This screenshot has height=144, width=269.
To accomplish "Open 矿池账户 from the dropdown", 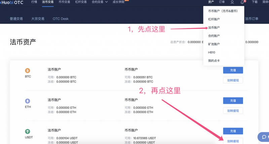I will pos(214,44).
